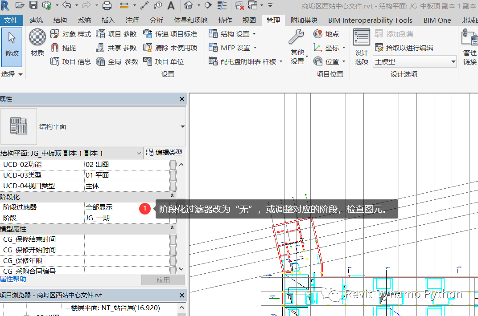Click the Apply (应用) button
478x316 pixels.
point(163,280)
